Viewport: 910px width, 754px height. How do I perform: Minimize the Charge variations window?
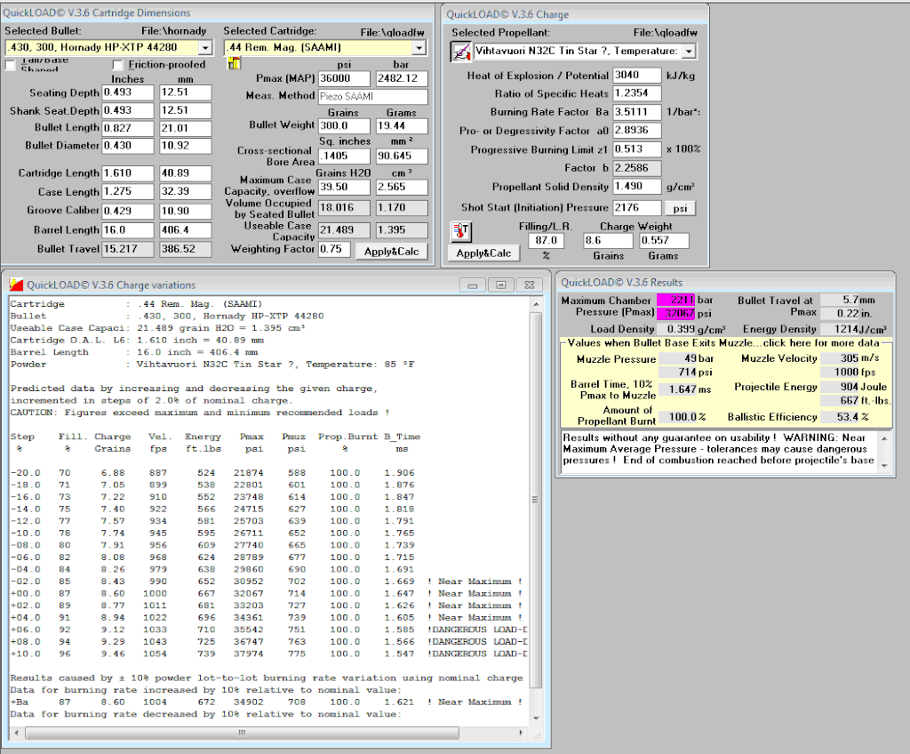(473, 285)
